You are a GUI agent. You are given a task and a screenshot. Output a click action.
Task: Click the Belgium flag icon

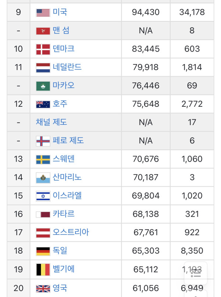43,269
